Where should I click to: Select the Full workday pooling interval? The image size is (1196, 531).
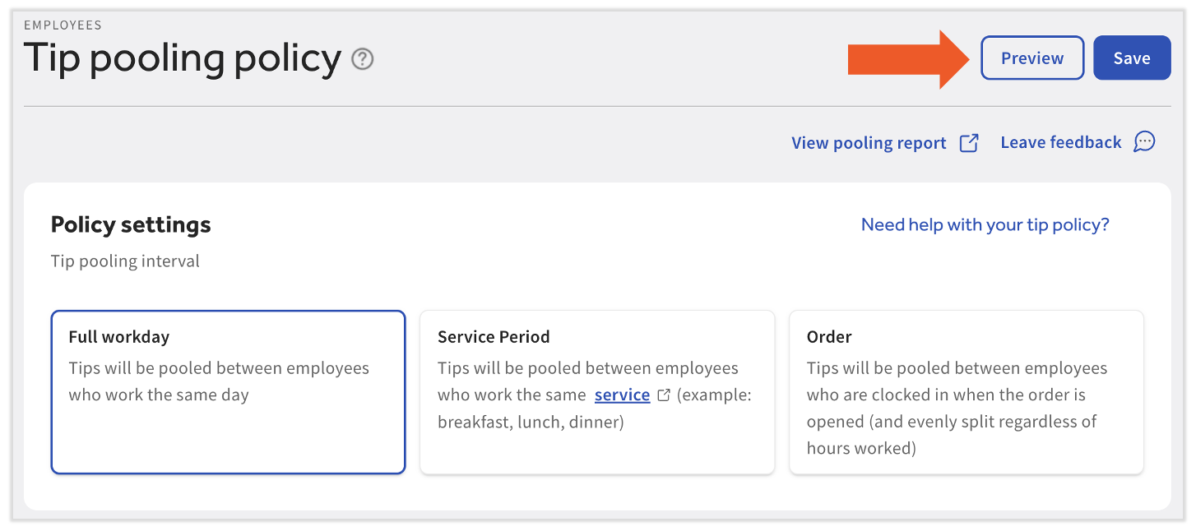pos(228,392)
